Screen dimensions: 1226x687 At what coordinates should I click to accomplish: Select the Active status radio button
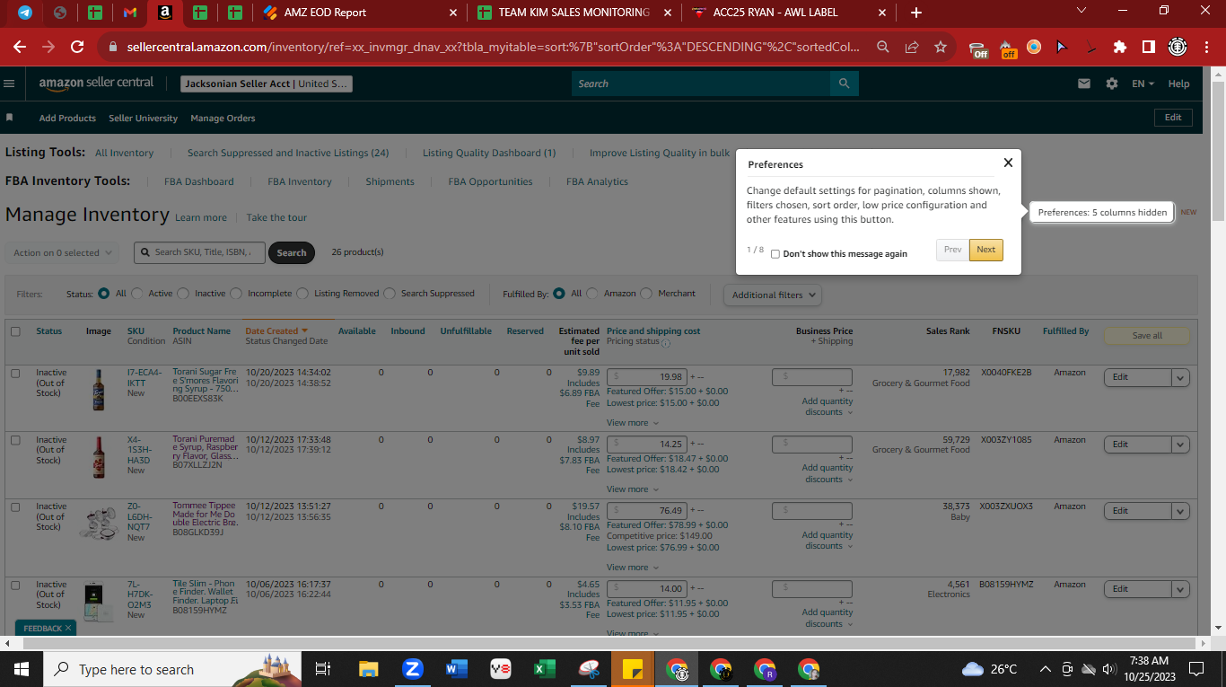click(137, 294)
